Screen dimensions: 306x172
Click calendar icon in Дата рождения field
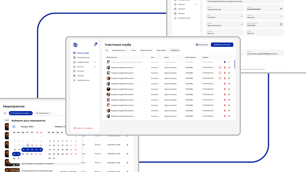point(281,24)
